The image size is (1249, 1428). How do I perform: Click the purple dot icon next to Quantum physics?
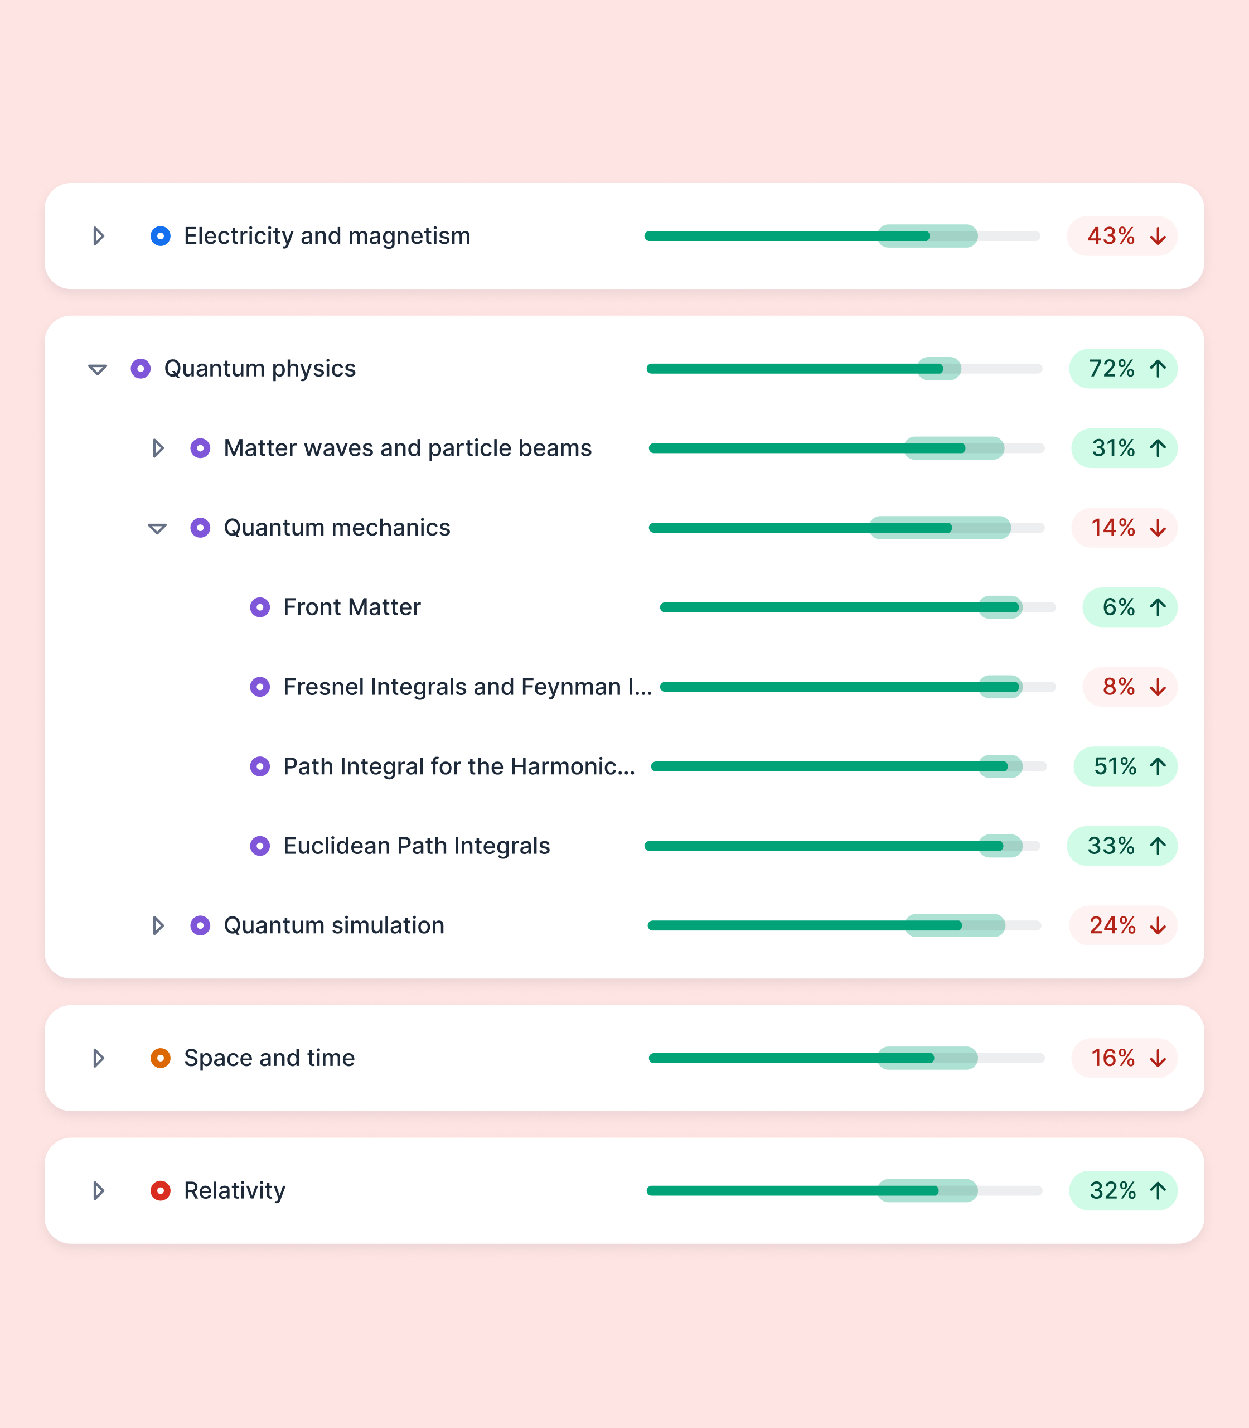141,369
